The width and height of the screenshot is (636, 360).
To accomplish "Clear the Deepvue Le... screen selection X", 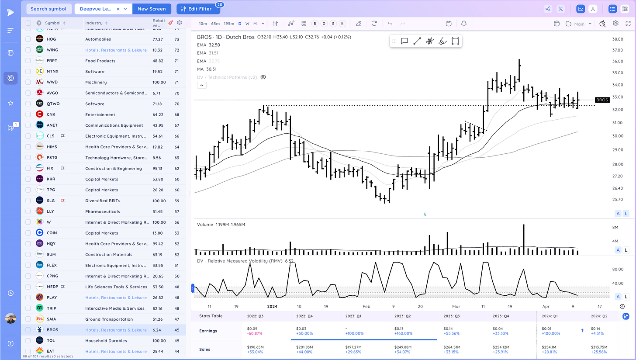I will click(x=118, y=9).
